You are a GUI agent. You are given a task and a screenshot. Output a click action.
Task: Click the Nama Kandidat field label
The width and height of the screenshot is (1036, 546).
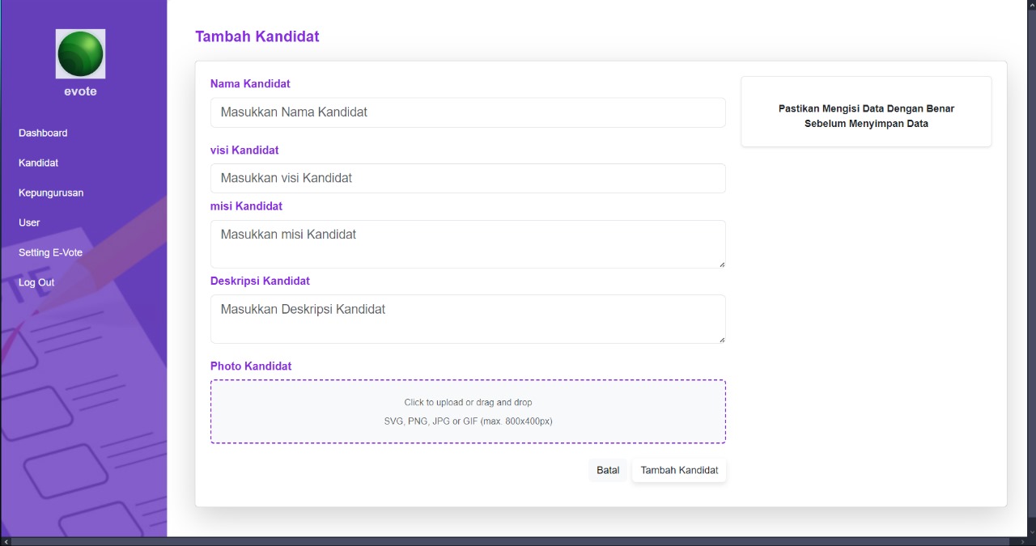pyautogui.click(x=250, y=83)
